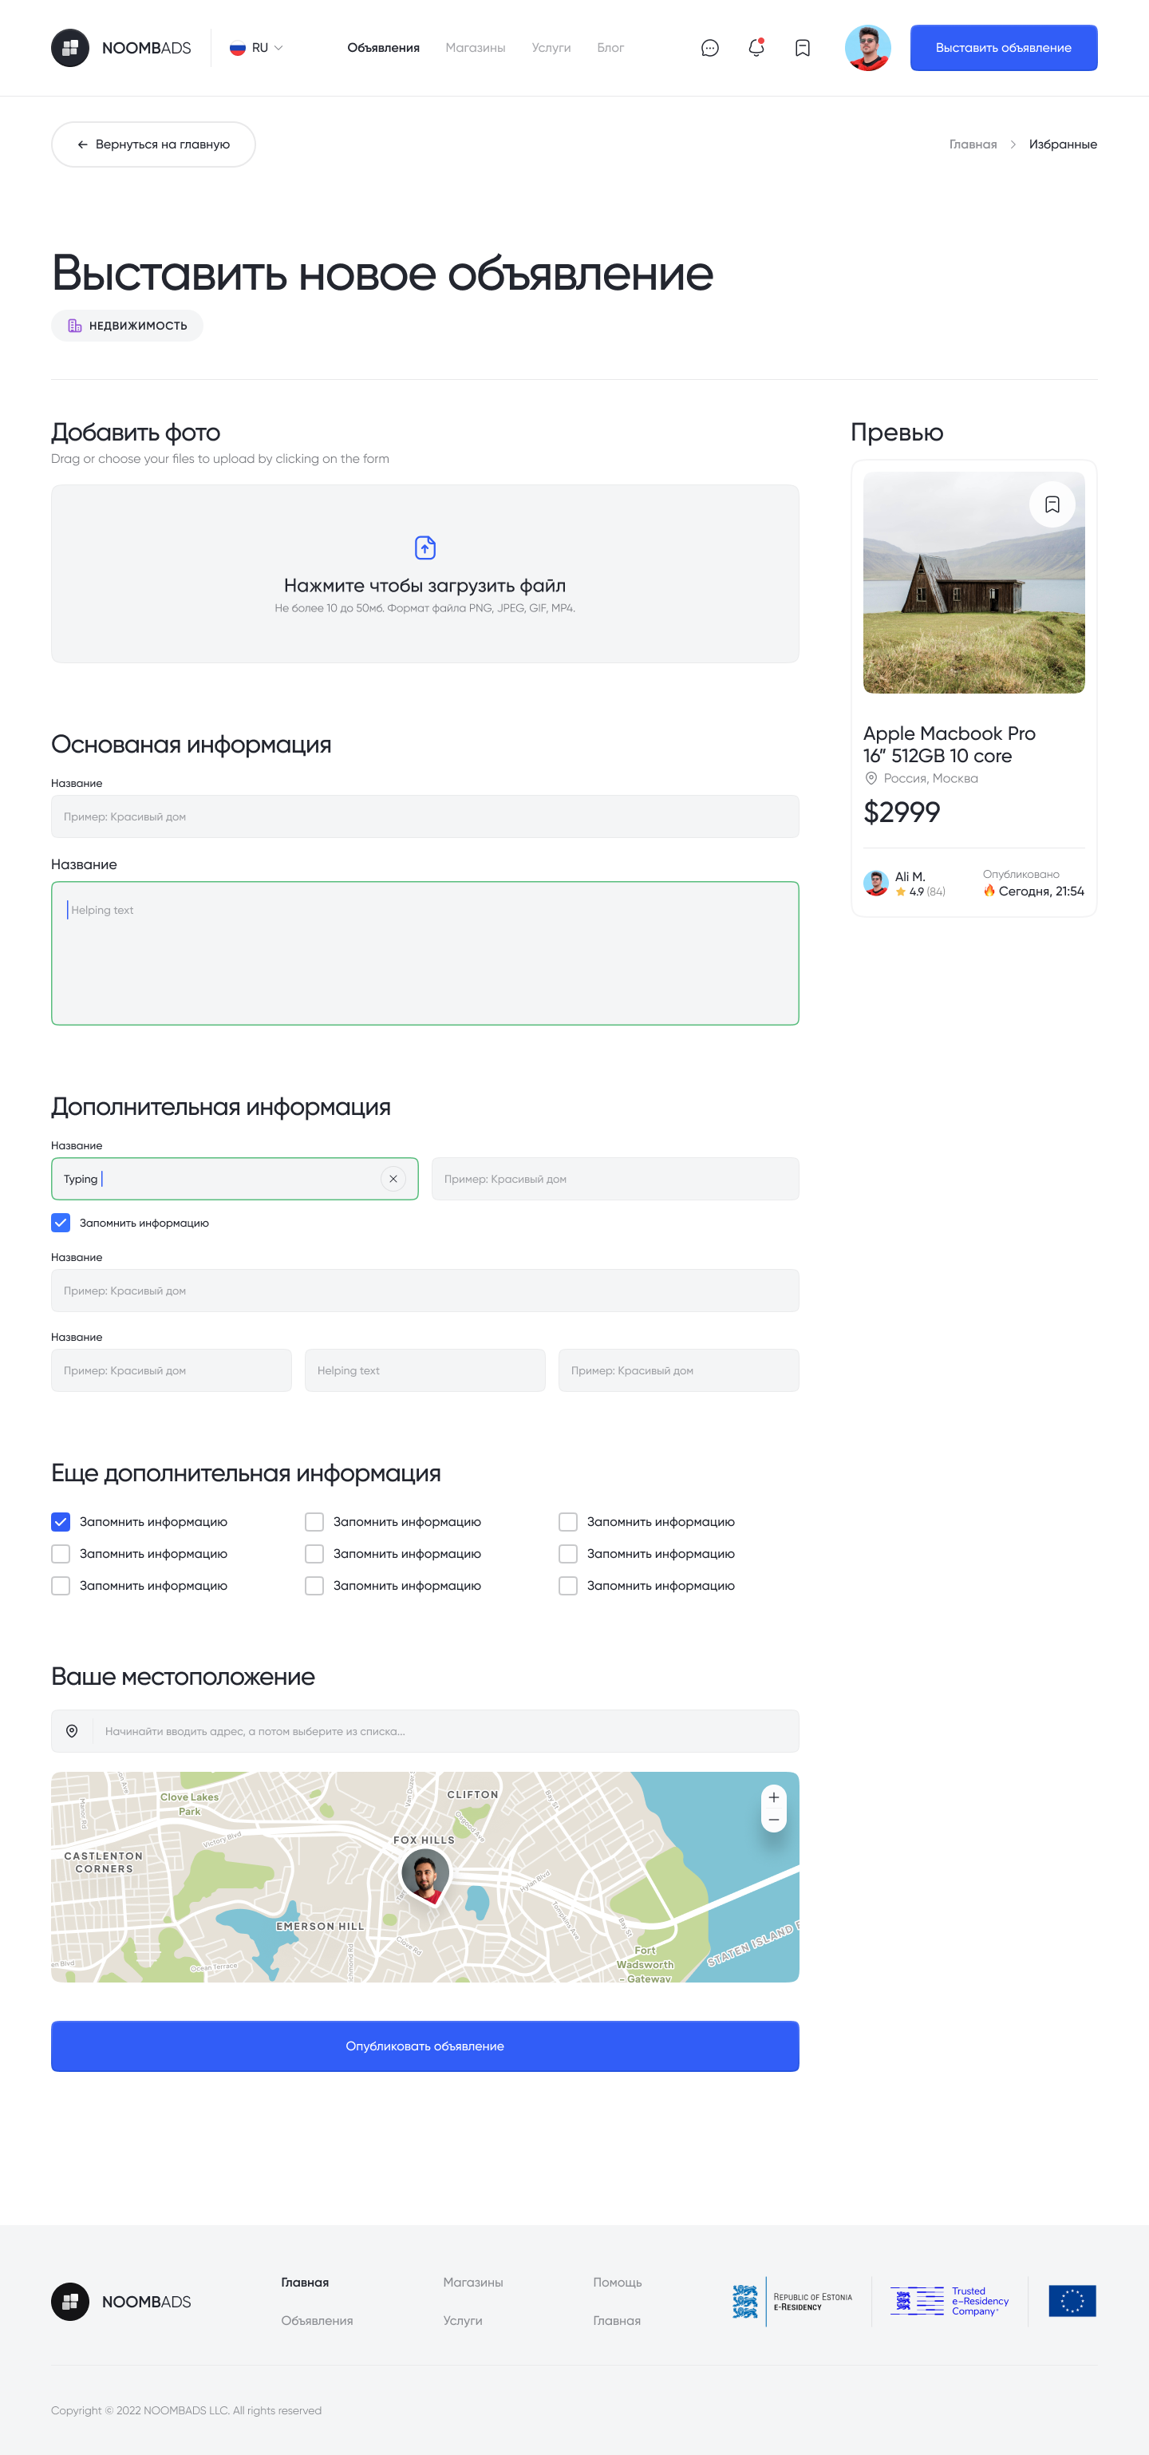
Task: Click the user avatar pin on the map
Action: tap(425, 1875)
